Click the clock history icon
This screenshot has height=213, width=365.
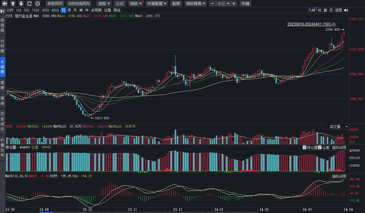[37, 4]
